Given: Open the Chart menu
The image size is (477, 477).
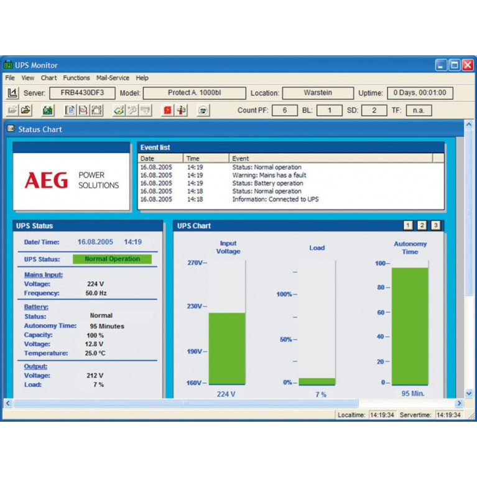Looking at the screenshot, I should click(x=49, y=78).
